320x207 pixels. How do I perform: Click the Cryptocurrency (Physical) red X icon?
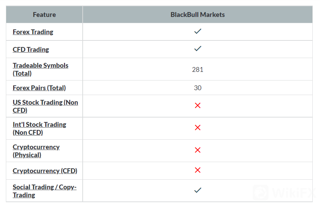tap(198, 150)
